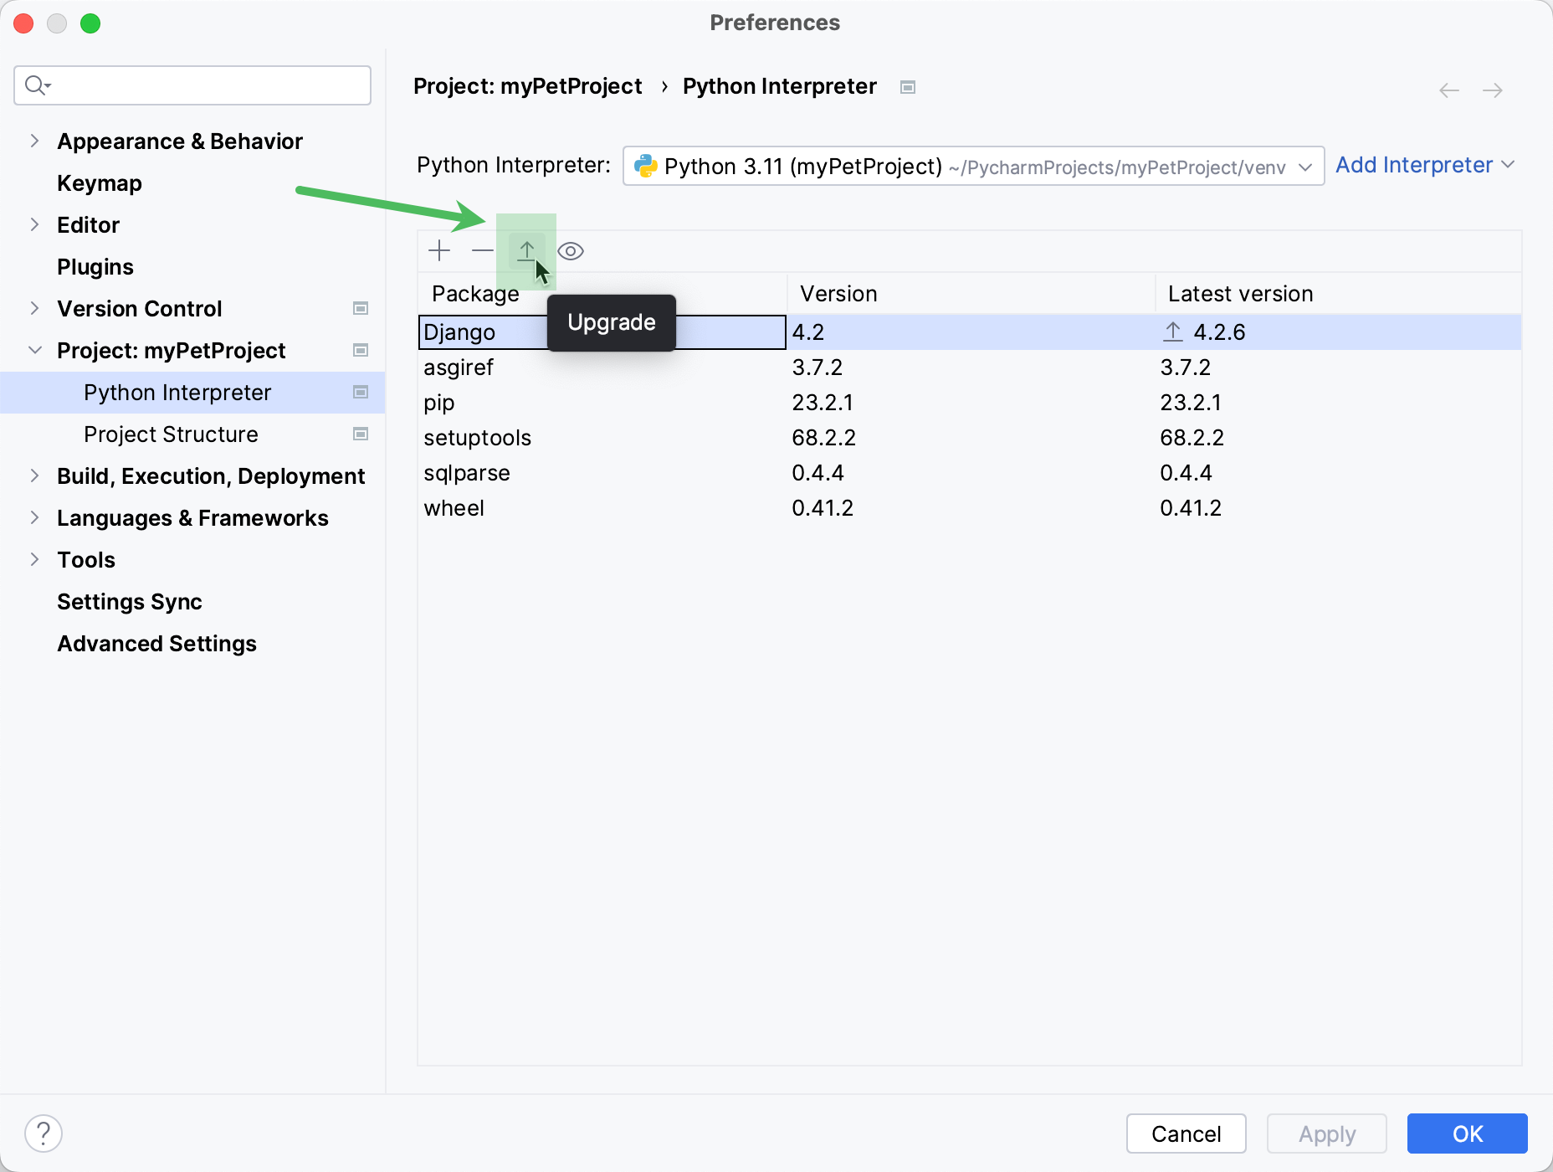Image resolution: width=1553 pixels, height=1172 pixels.
Task: Toggle early release versions with the eye icon
Action: 570,250
